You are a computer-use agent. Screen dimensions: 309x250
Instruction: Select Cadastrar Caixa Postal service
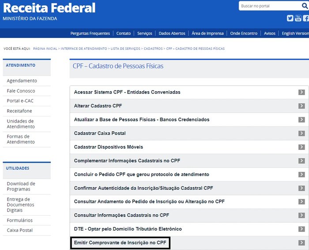click(100, 133)
